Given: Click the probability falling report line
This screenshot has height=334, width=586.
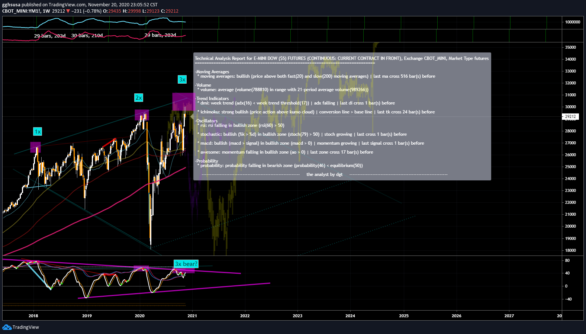Looking at the screenshot, I should tap(280, 166).
